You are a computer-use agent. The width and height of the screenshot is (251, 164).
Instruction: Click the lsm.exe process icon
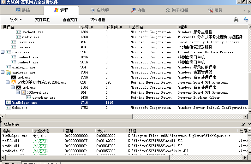coord(14,47)
